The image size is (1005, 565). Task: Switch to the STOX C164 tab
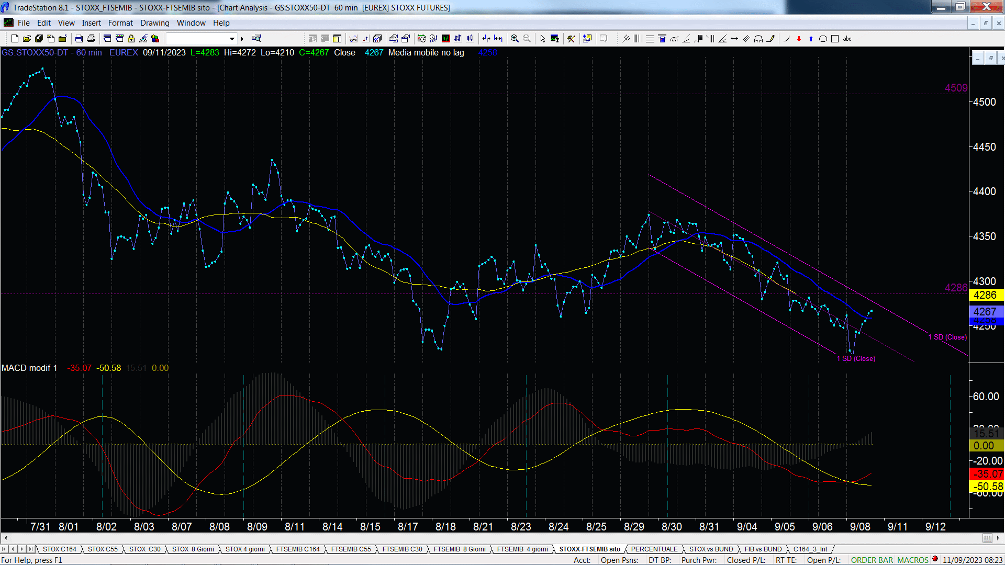click(x=60, y=549)
